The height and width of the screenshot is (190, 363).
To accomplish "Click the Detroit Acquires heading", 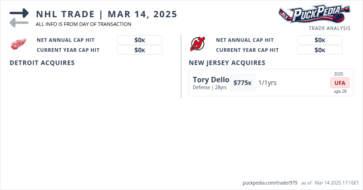I will pos(42,63).
